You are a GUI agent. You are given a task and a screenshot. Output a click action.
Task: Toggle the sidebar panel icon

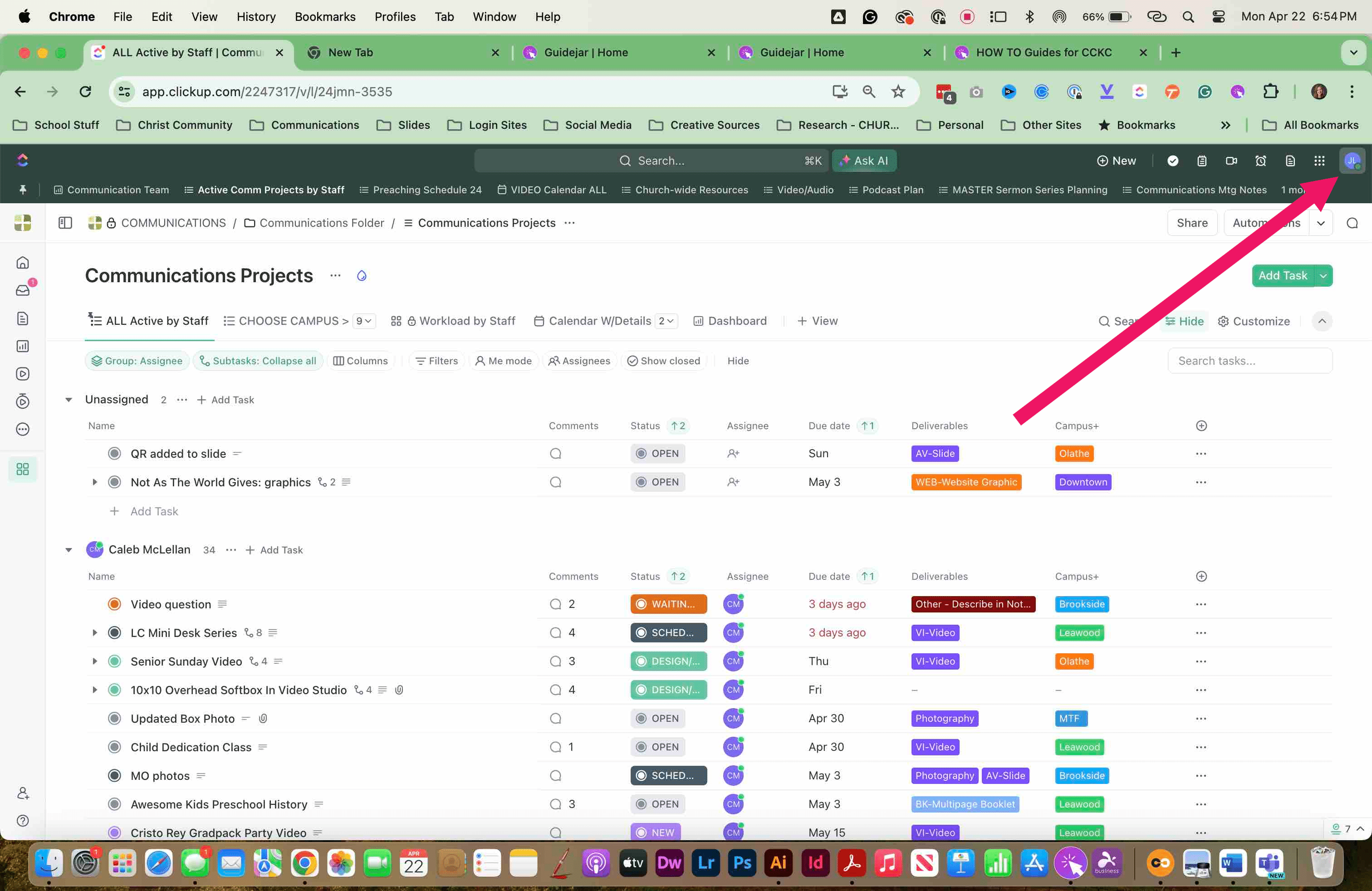[65, 222]
